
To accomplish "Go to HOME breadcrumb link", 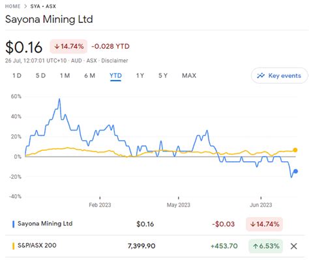I will tap(12, 6).
